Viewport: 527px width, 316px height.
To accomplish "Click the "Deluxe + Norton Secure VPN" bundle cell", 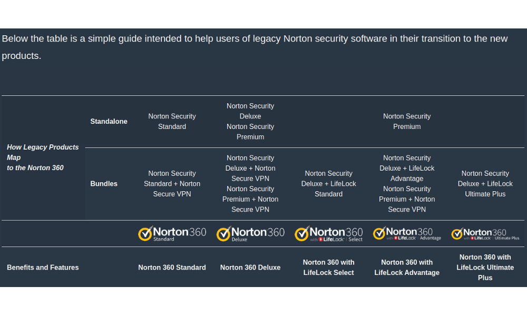I will (250, 184).
